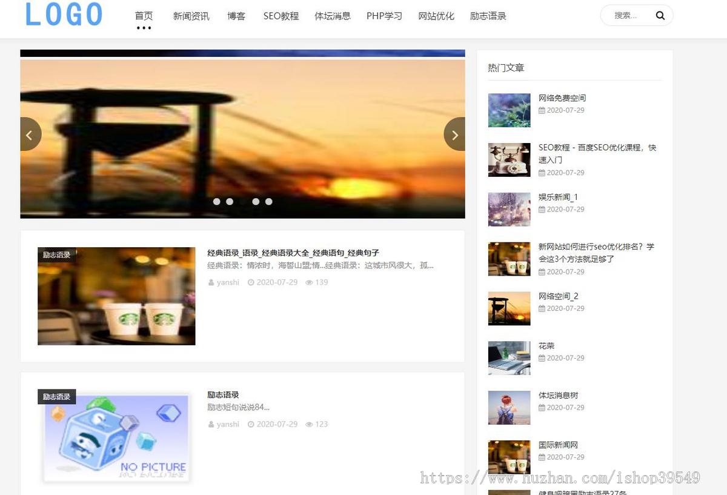Image resolution: width=727 pixels, height=495 pixels.
Task: Click excerpt text 励志短句说说84...
Action: click(238, 407)
